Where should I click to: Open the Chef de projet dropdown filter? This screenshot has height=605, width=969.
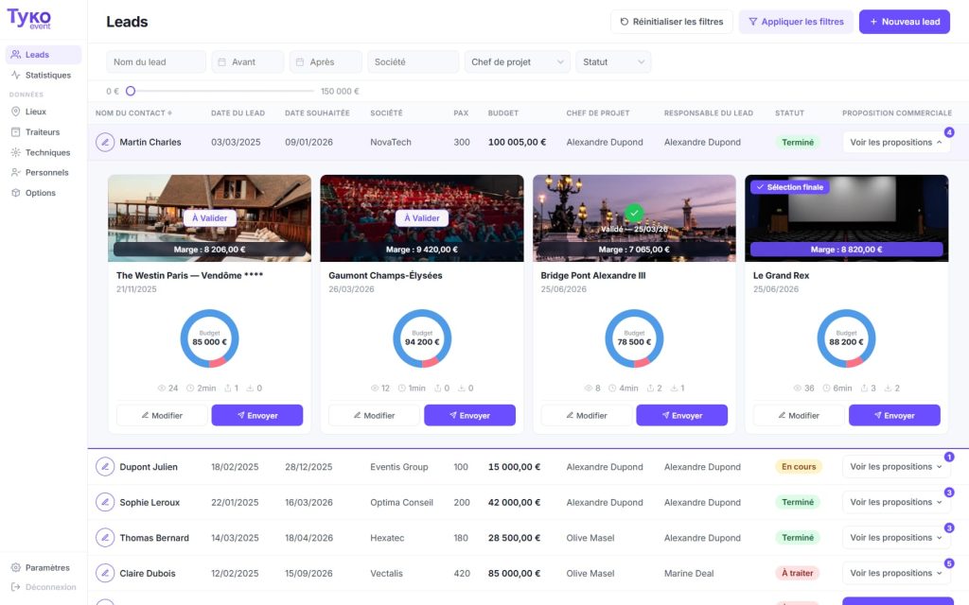517,61
